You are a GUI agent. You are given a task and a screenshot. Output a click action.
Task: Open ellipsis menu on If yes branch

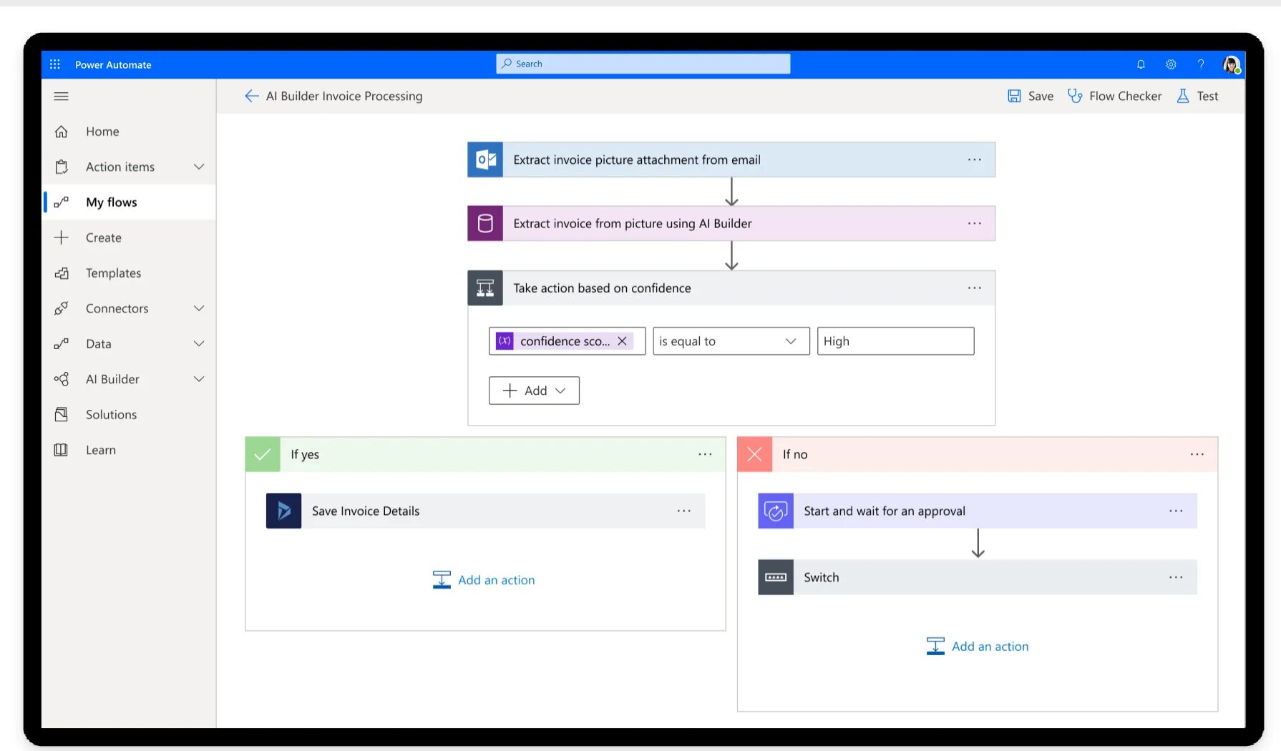(x=705, y=454)
